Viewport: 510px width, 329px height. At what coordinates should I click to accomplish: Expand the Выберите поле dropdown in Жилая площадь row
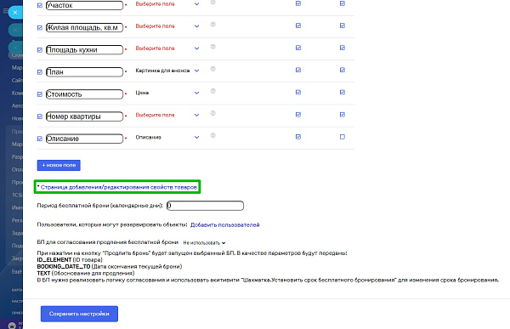point(167,26)
